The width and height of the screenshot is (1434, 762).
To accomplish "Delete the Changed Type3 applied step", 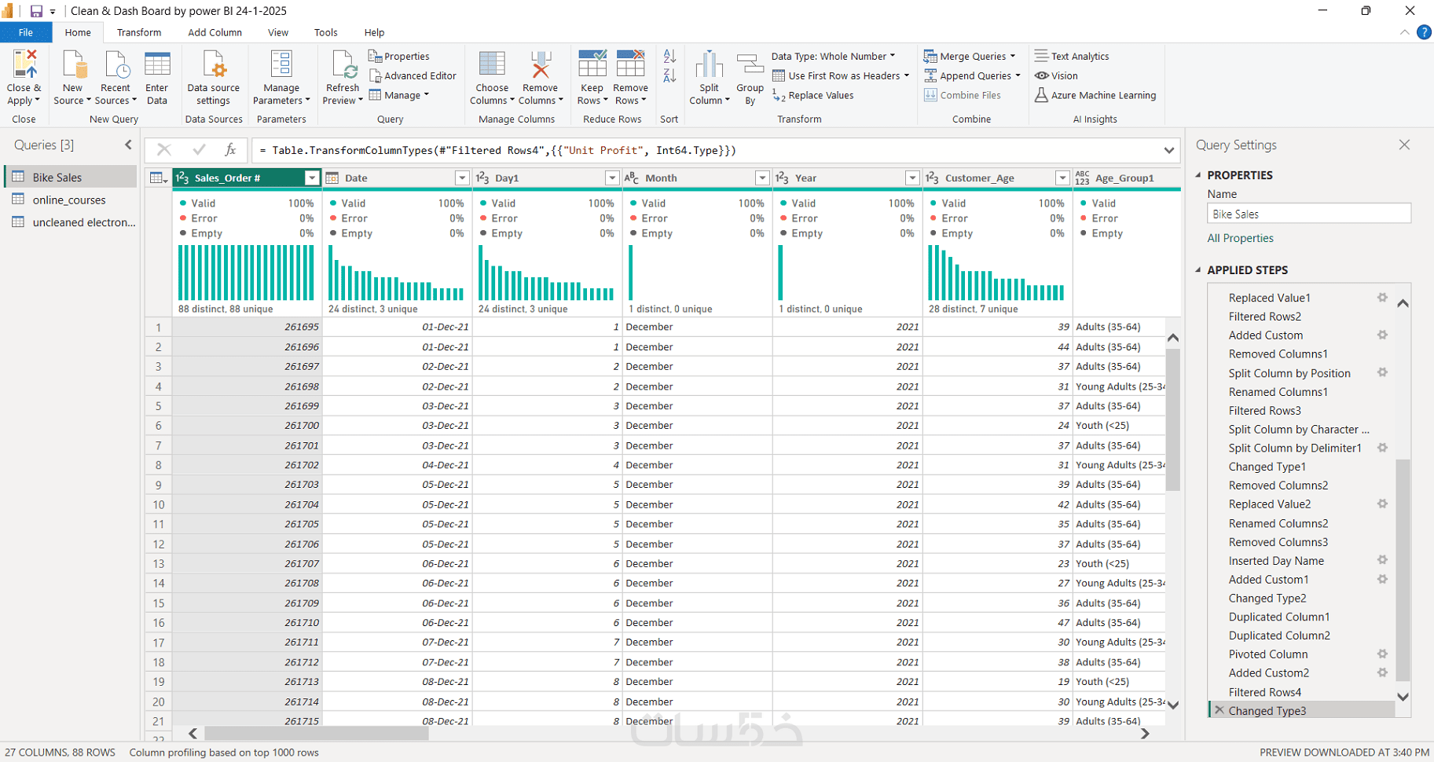I will coord(1219,711).
